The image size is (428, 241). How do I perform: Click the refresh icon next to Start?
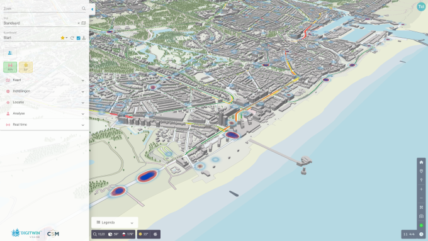[x=72, y=38]
